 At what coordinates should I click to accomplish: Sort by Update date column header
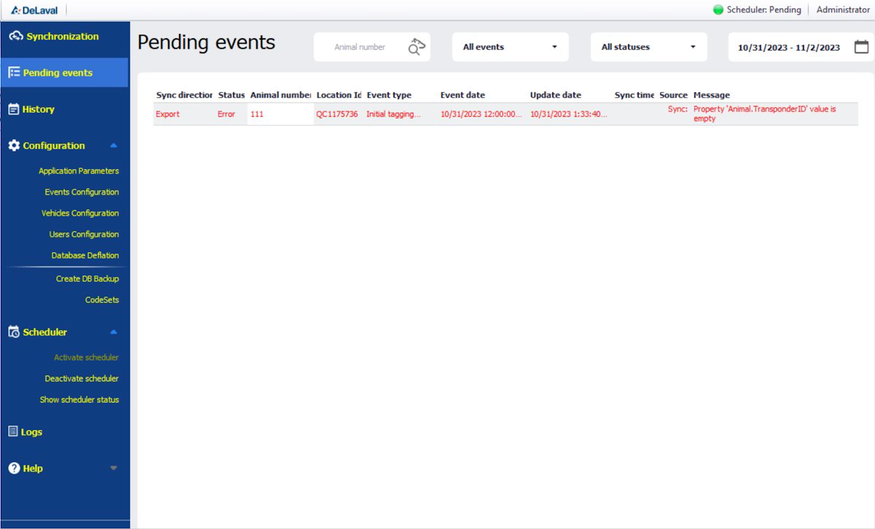(556, 95)
